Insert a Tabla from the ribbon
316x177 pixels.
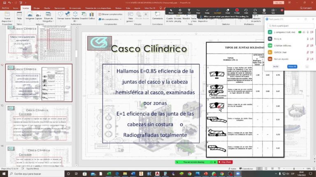pos(19,16)
